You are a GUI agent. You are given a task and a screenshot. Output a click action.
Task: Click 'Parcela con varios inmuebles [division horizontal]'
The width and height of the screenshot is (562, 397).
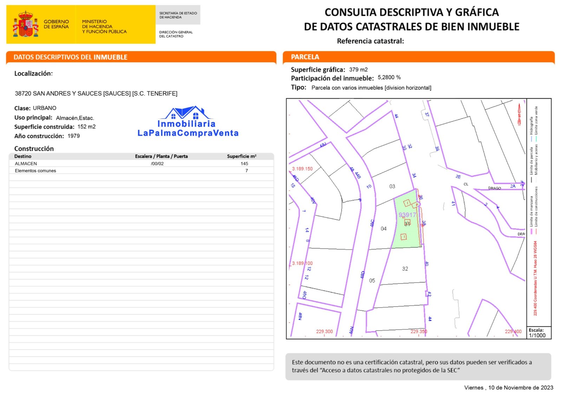(371, 88)
